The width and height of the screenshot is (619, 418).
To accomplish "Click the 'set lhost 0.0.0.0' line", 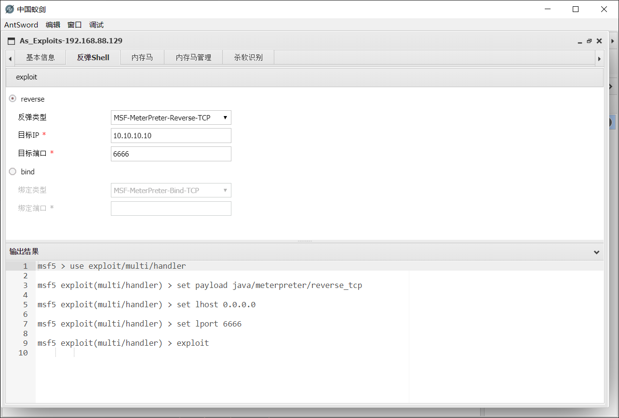I will pos(146,304).
